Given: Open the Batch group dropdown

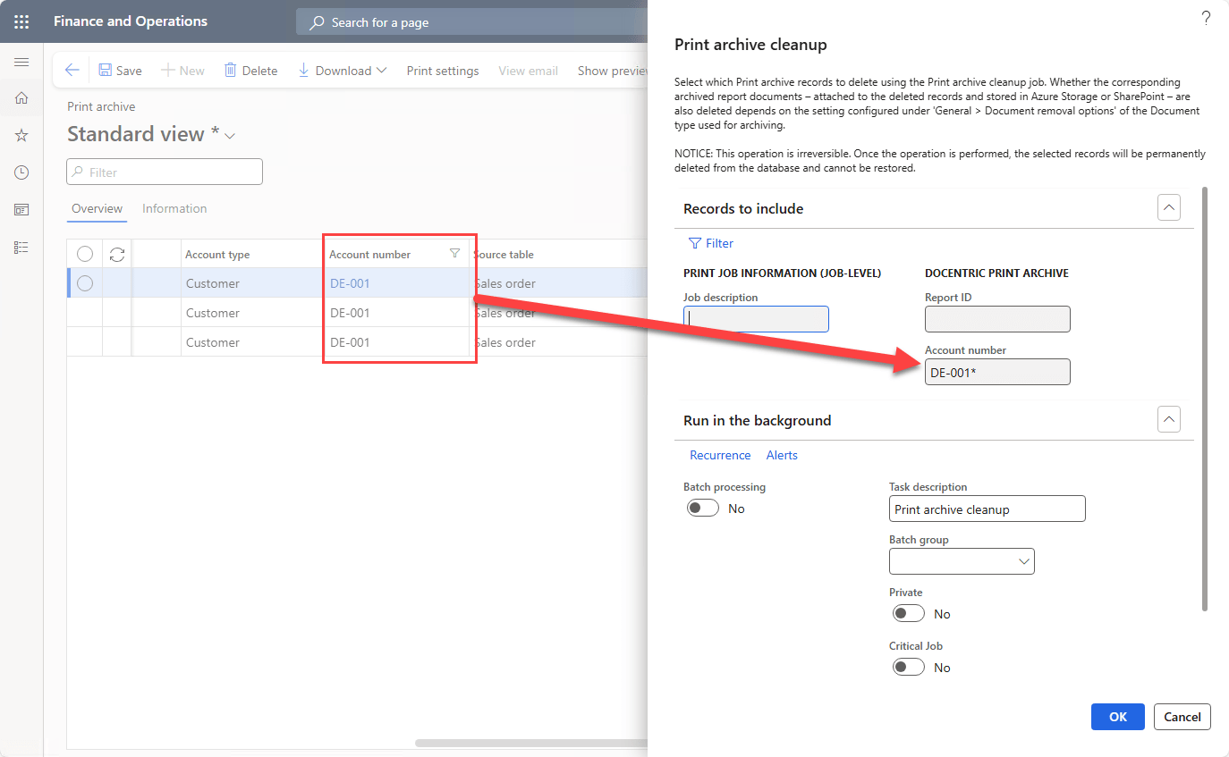Looking at the screenshot, I should click(x=1023, y=561).
